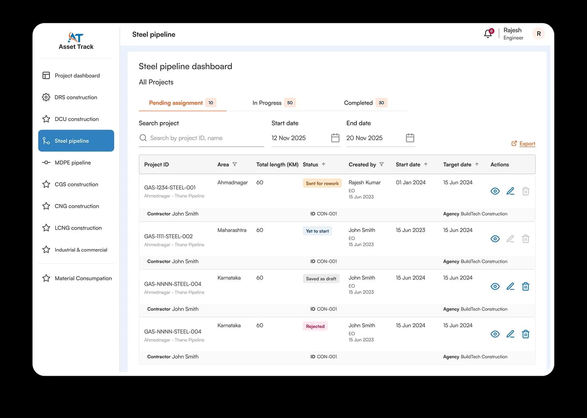Viewport: 587px width, 418px height.
Task: Click edit icon for GAS-1111-STEEL-002
Action: coord(511,239)
